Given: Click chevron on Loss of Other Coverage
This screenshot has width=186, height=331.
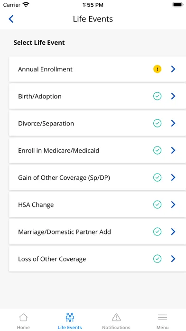Looking at the screenshot, I should click(x=173, y=259).
